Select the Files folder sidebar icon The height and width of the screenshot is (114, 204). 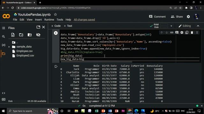tap(4, 54)
